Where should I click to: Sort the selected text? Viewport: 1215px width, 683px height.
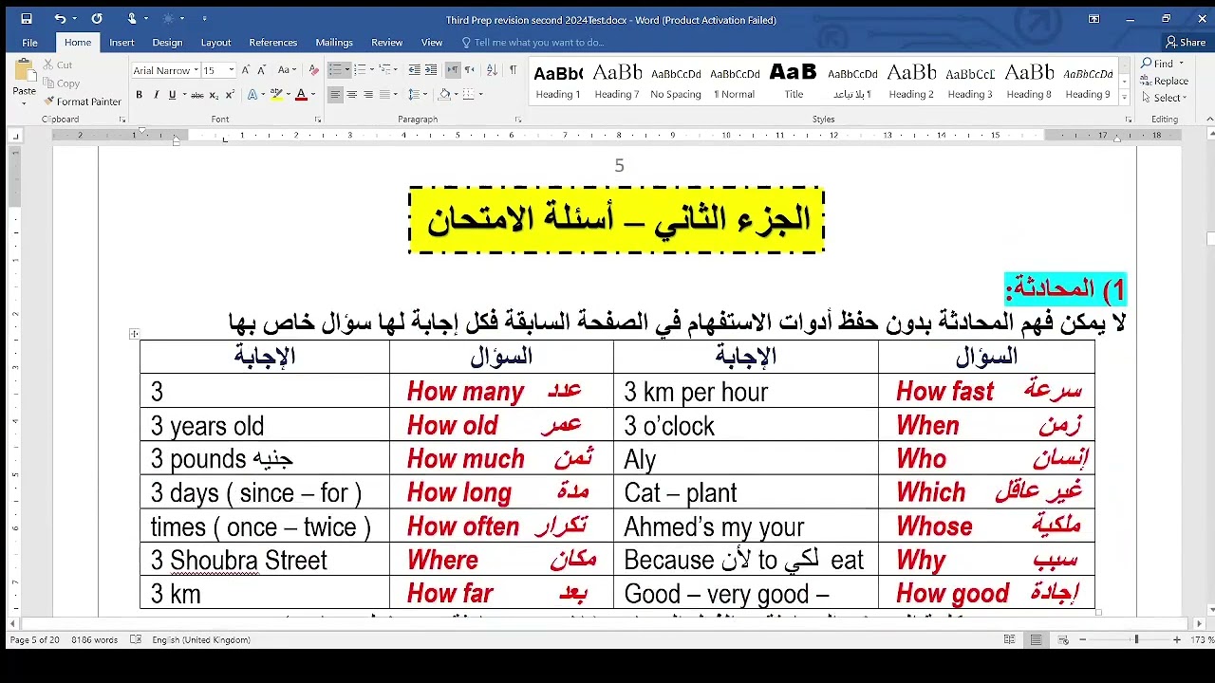point(492,70)
